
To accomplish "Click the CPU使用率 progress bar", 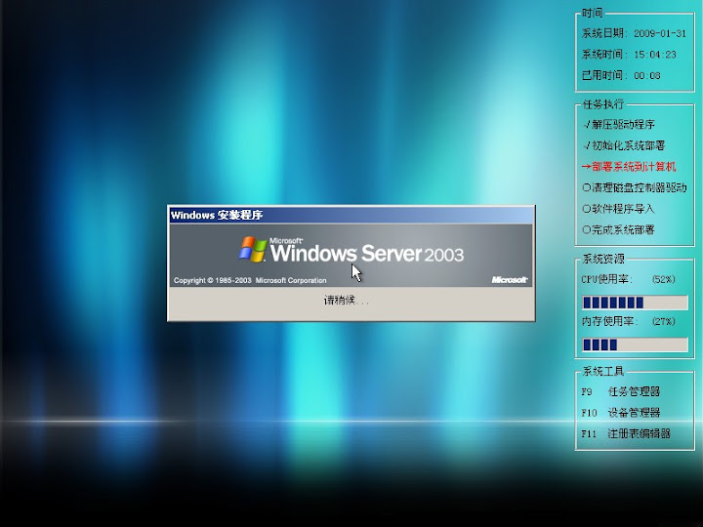I will coord(635,303).
